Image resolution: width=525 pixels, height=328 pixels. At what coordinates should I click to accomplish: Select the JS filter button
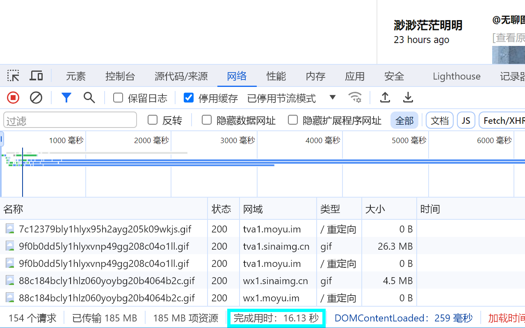click(466, 120)
